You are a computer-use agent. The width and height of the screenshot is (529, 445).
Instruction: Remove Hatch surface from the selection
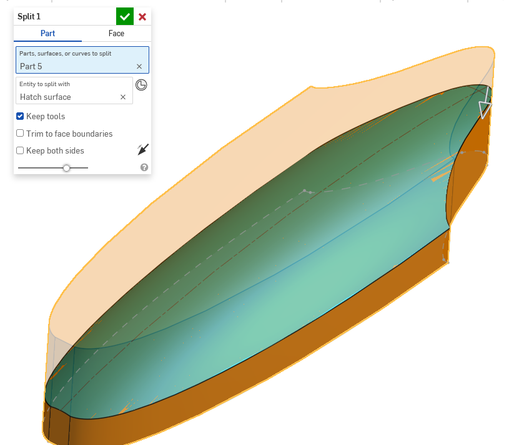(123, 97)
